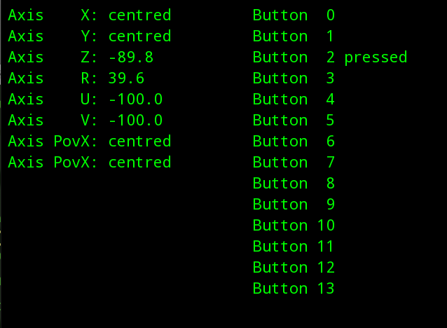
Task: Click the first Axis PovX line
Action: tap(90, 141)
